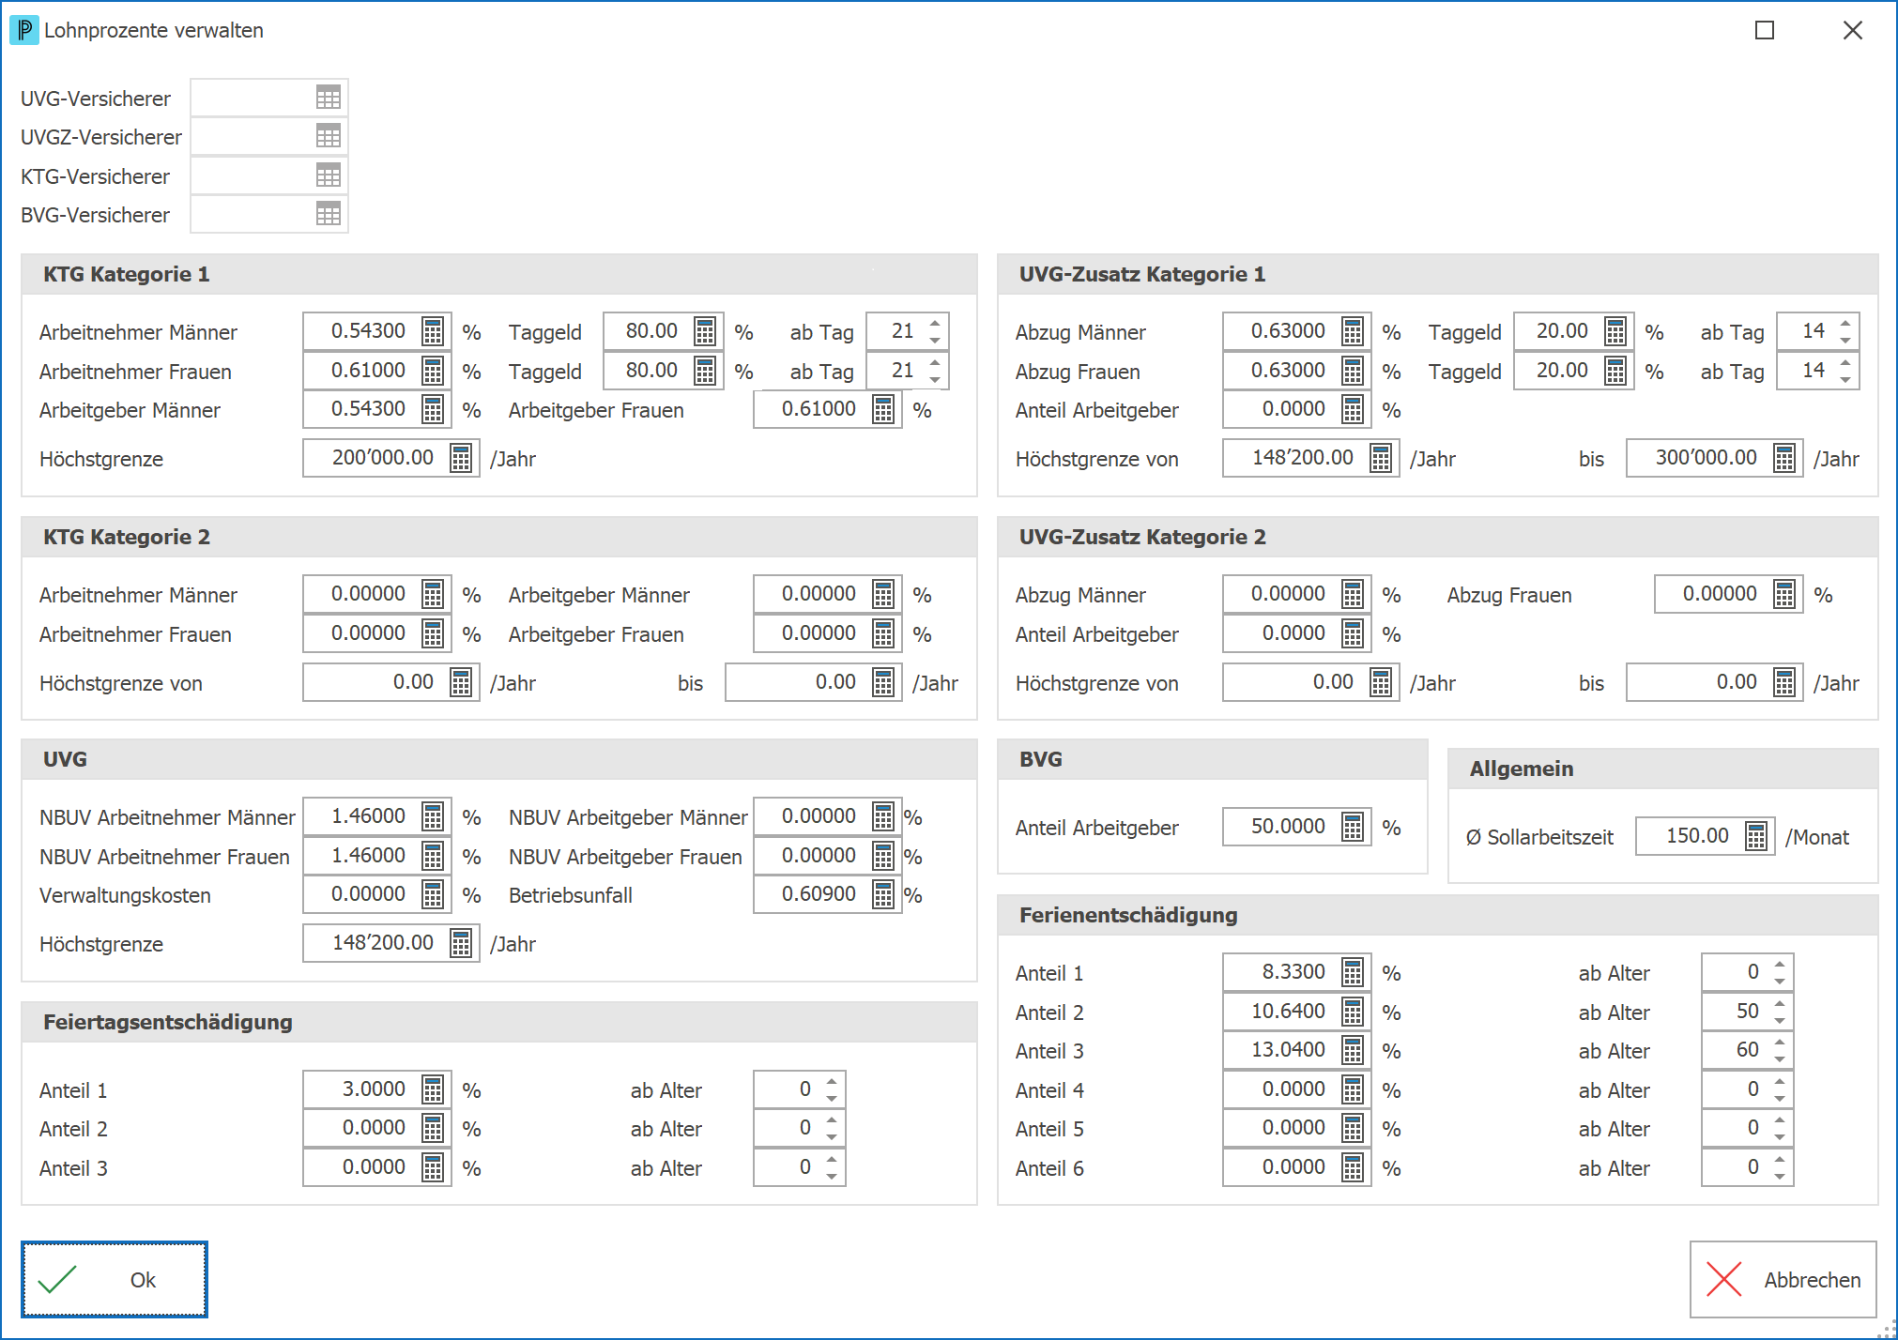Screen dimensions: 1898x1340
Task: Open calculator for Ferienentschädigung Anteil 2
Action: click(1353, 1012)
